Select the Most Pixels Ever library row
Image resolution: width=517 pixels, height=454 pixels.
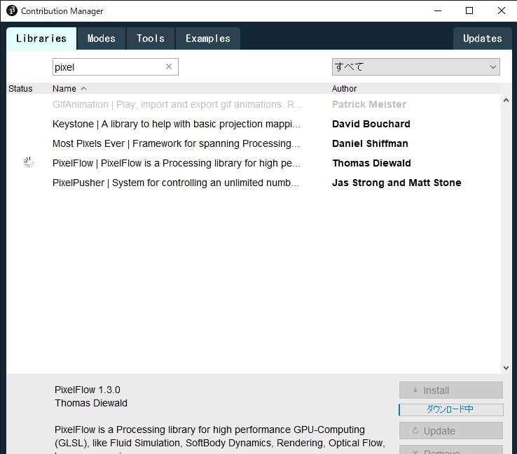(x=253, y=143)
